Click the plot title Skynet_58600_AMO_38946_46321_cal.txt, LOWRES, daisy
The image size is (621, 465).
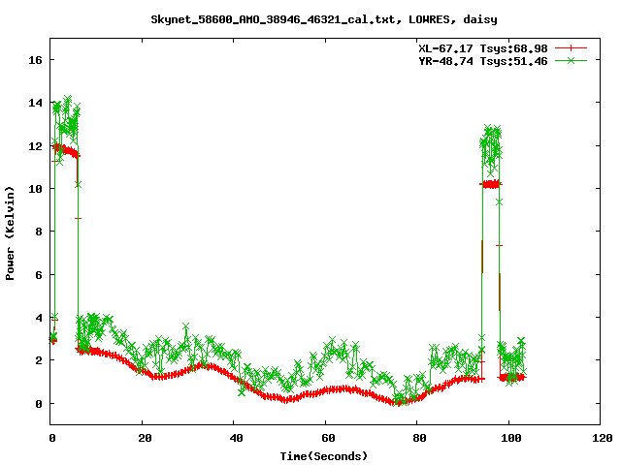(324, 19)
